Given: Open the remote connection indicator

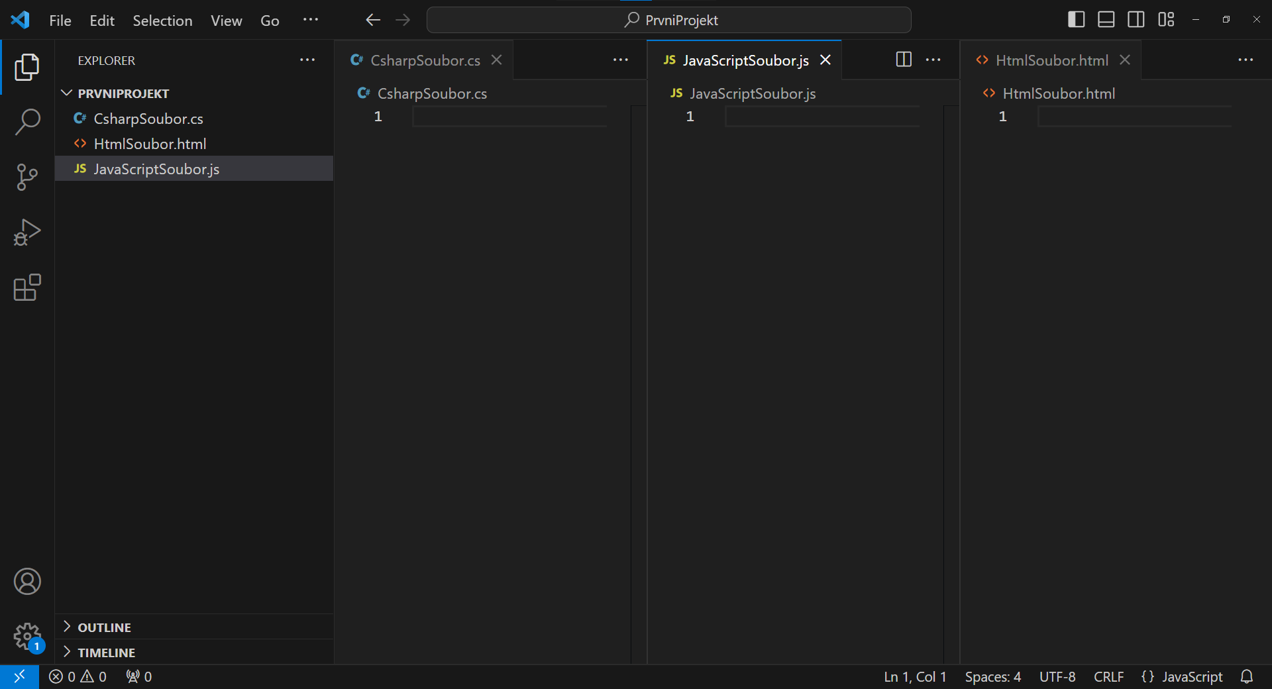Looking at the screenshot, I should (20, 676).
